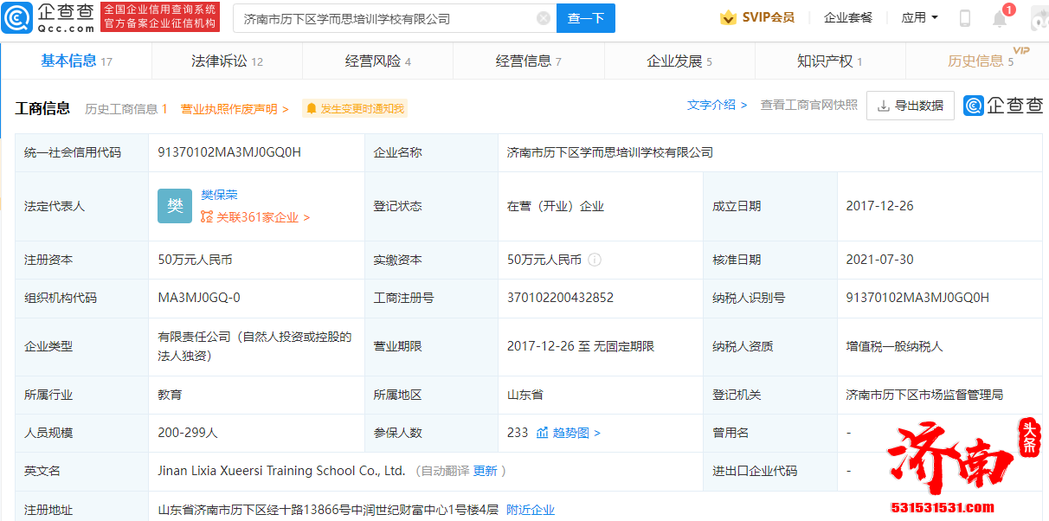Expand the 应用 dropdown menu
The width and height of the screenshot is (1049, 521).
coord(919,17)
